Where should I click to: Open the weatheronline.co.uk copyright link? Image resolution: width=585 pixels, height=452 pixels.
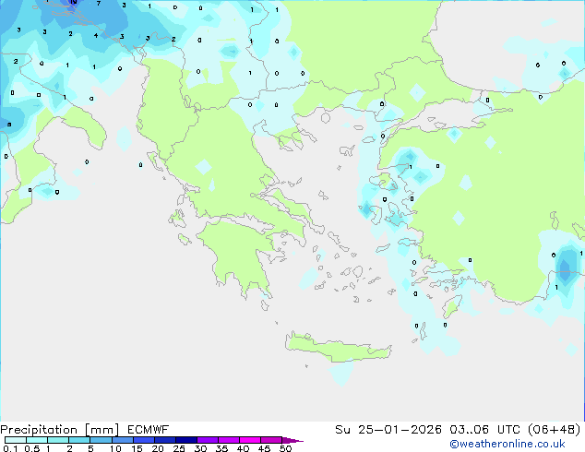tap(507, 444)
